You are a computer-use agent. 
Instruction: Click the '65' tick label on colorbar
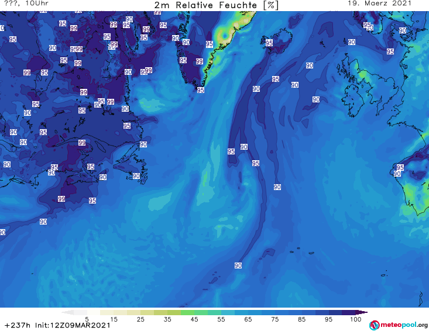coord(248,319)
